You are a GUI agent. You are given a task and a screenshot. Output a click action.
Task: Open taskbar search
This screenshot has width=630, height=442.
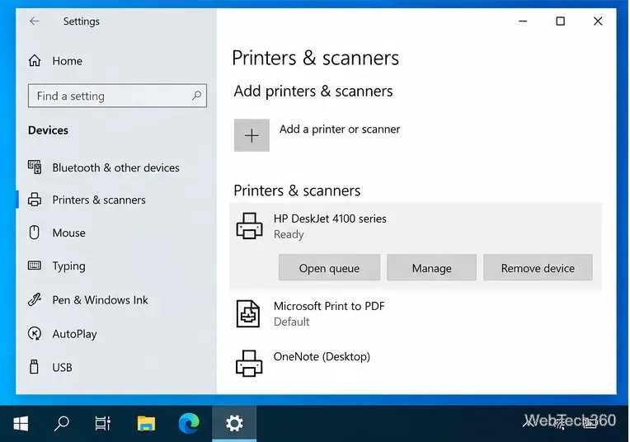point(62,424)
